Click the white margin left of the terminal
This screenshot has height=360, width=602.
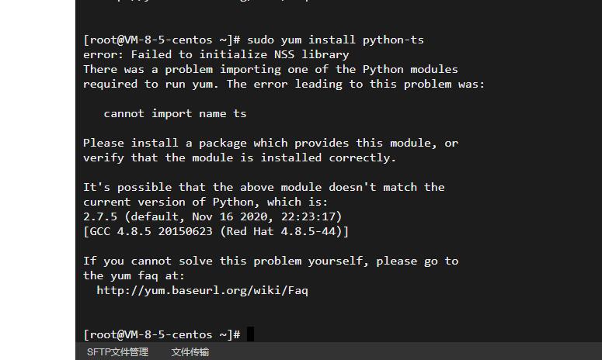[37, 180]
